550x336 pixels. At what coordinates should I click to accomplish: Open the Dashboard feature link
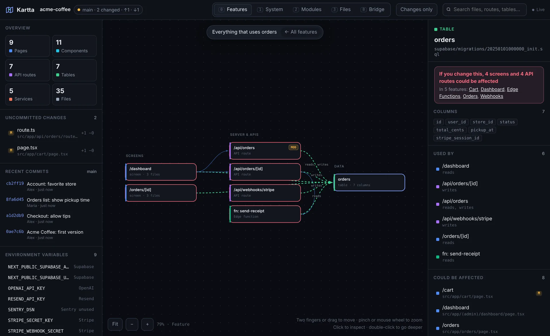click(x=492, y=89)
